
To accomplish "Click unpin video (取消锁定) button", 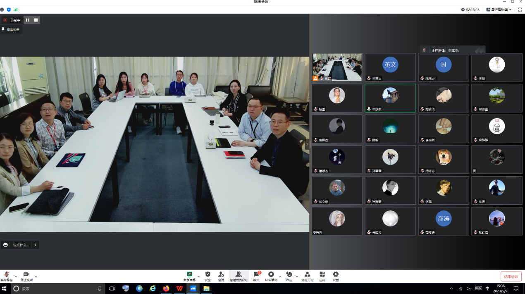I will pos(11,30).
